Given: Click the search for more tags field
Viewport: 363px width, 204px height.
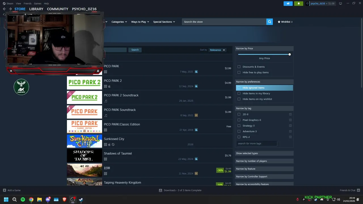Looking at the screenshot, I should click(256, 143).
